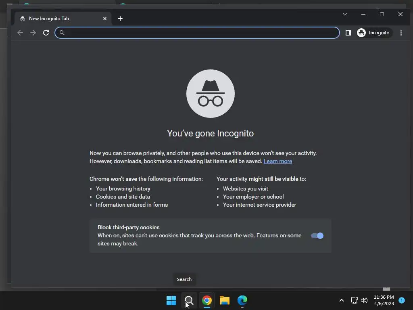This screenshot has height=310, width=413.
Task: Open volume control in tray
Action: 364,300
